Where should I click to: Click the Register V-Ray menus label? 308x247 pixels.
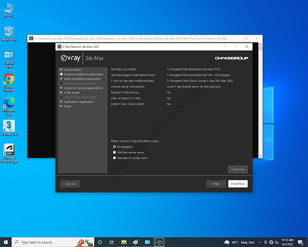pyautogui.click(x=125, y=92)
